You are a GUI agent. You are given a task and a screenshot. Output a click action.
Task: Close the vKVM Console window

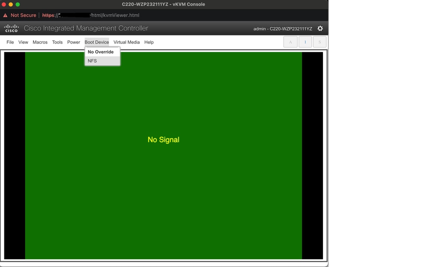(x=4, y=4)
